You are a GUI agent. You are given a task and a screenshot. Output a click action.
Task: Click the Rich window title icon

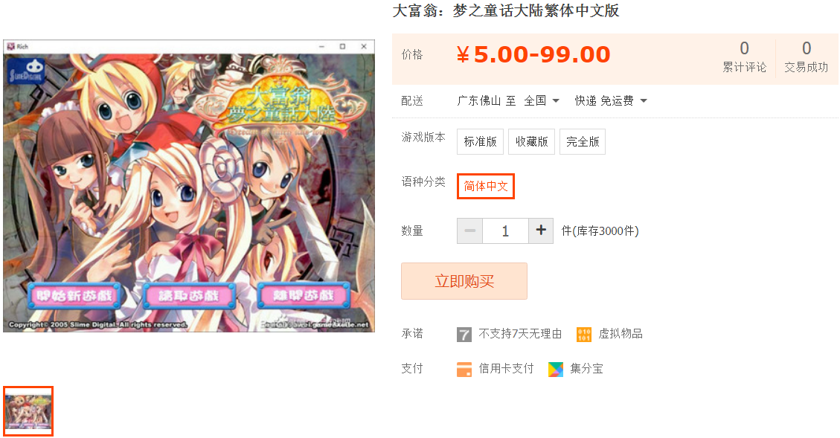pos(10,47)
